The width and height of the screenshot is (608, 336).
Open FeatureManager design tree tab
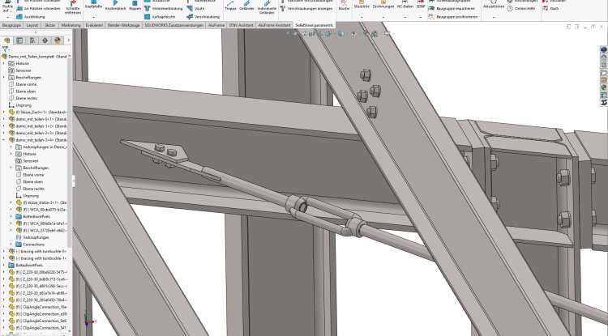tap(6, 40)
